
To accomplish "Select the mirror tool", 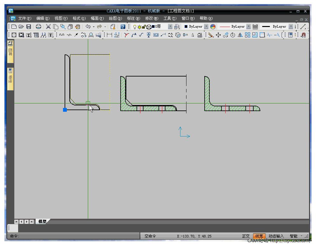I will [x=240, y=35].
